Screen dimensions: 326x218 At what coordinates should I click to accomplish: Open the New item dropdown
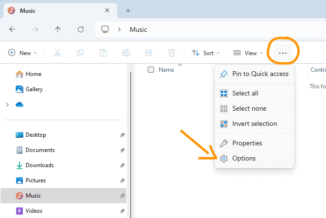(22, 53)
